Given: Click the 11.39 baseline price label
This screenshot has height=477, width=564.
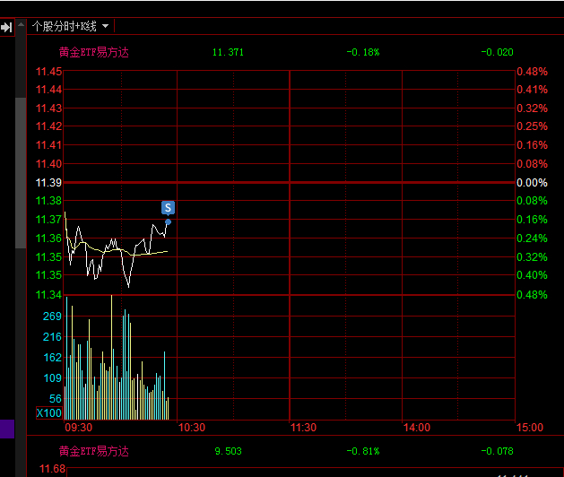Looking at the screenshot, I should [48, 183].
